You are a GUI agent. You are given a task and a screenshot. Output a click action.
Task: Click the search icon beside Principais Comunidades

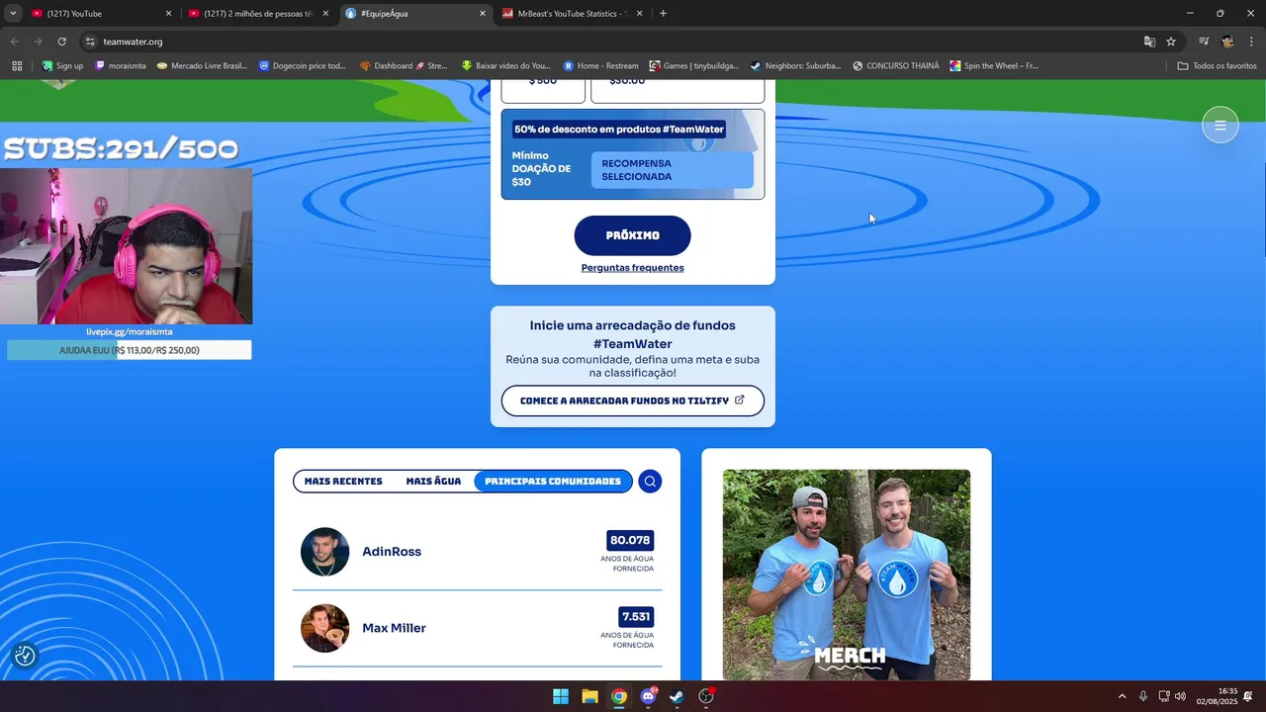[x=650, y=482]
